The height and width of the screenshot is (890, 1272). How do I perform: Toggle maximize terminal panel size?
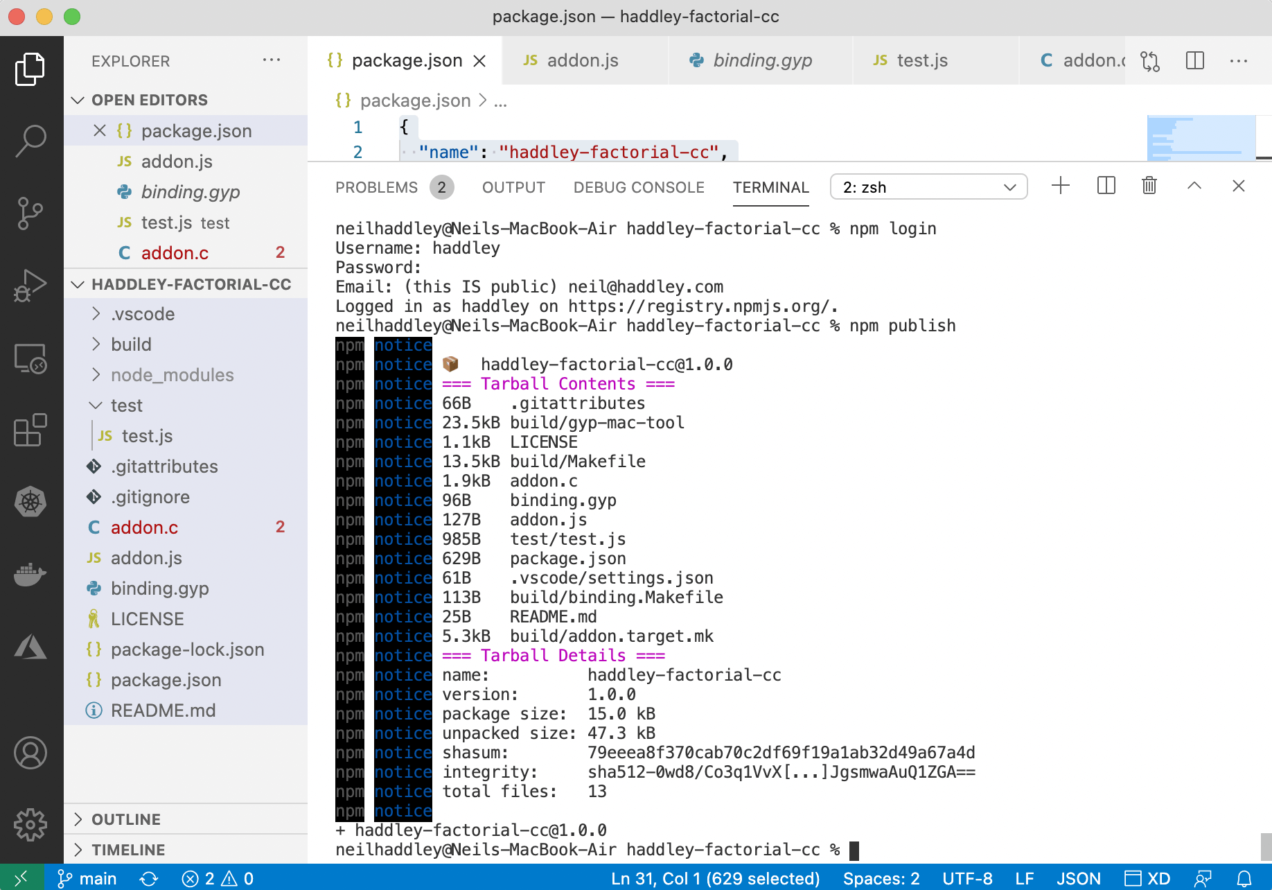(1194, 186)
